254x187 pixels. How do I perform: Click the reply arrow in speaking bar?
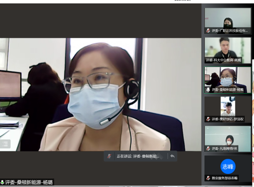click(x=172, y=156)
